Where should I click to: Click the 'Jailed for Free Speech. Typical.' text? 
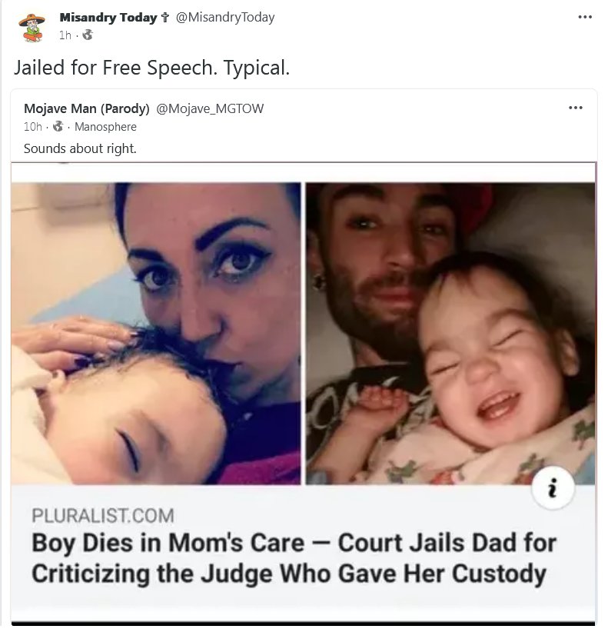click(x=151, y=68)
